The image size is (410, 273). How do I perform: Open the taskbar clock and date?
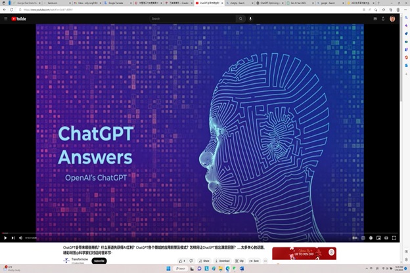pos(399,268)
